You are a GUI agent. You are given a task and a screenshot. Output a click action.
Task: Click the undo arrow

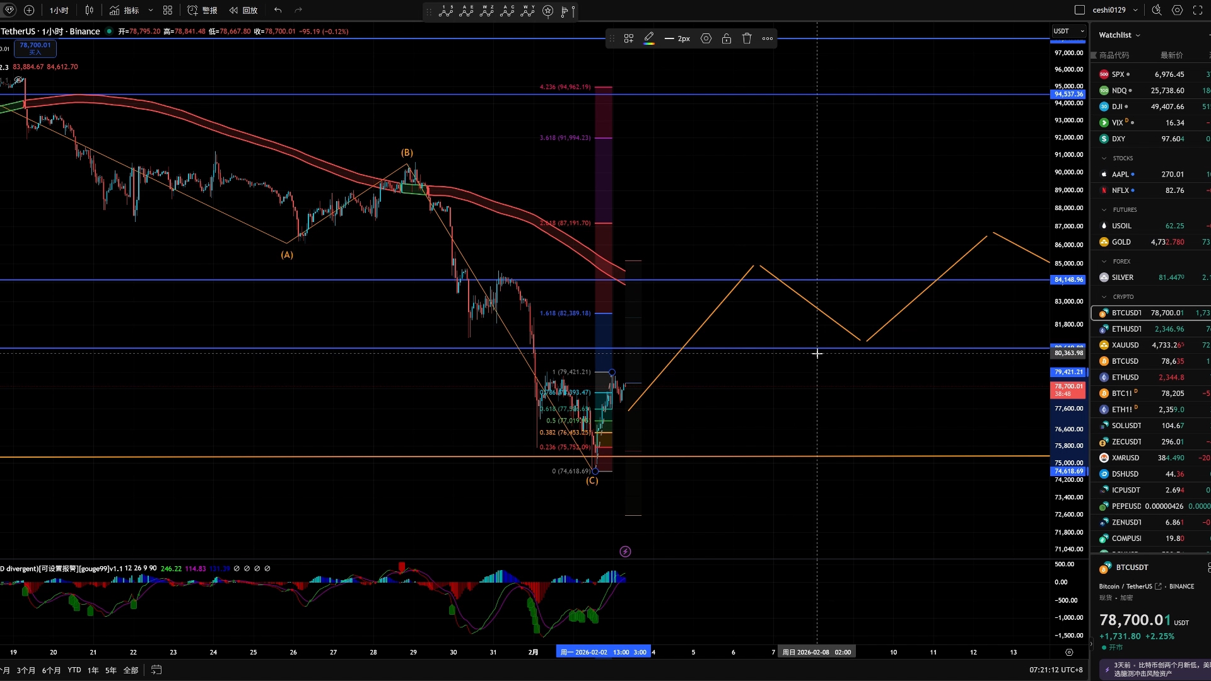tap(278, 10)
